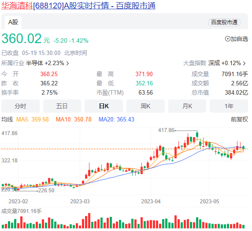Switch to the 1年 chart tab
Image resolution: width=252 pixels, height=231 pixels.
(x=229, y=106)
